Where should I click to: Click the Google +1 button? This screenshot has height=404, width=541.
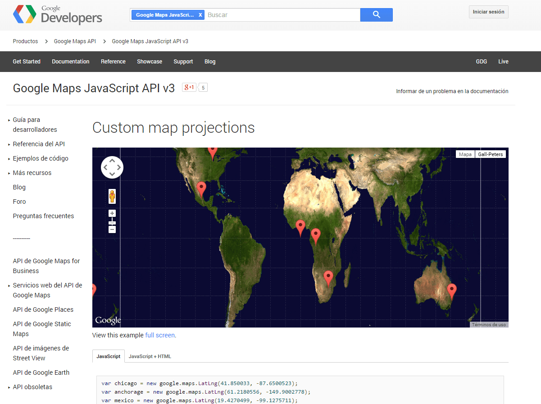click(x=189, y=87)
